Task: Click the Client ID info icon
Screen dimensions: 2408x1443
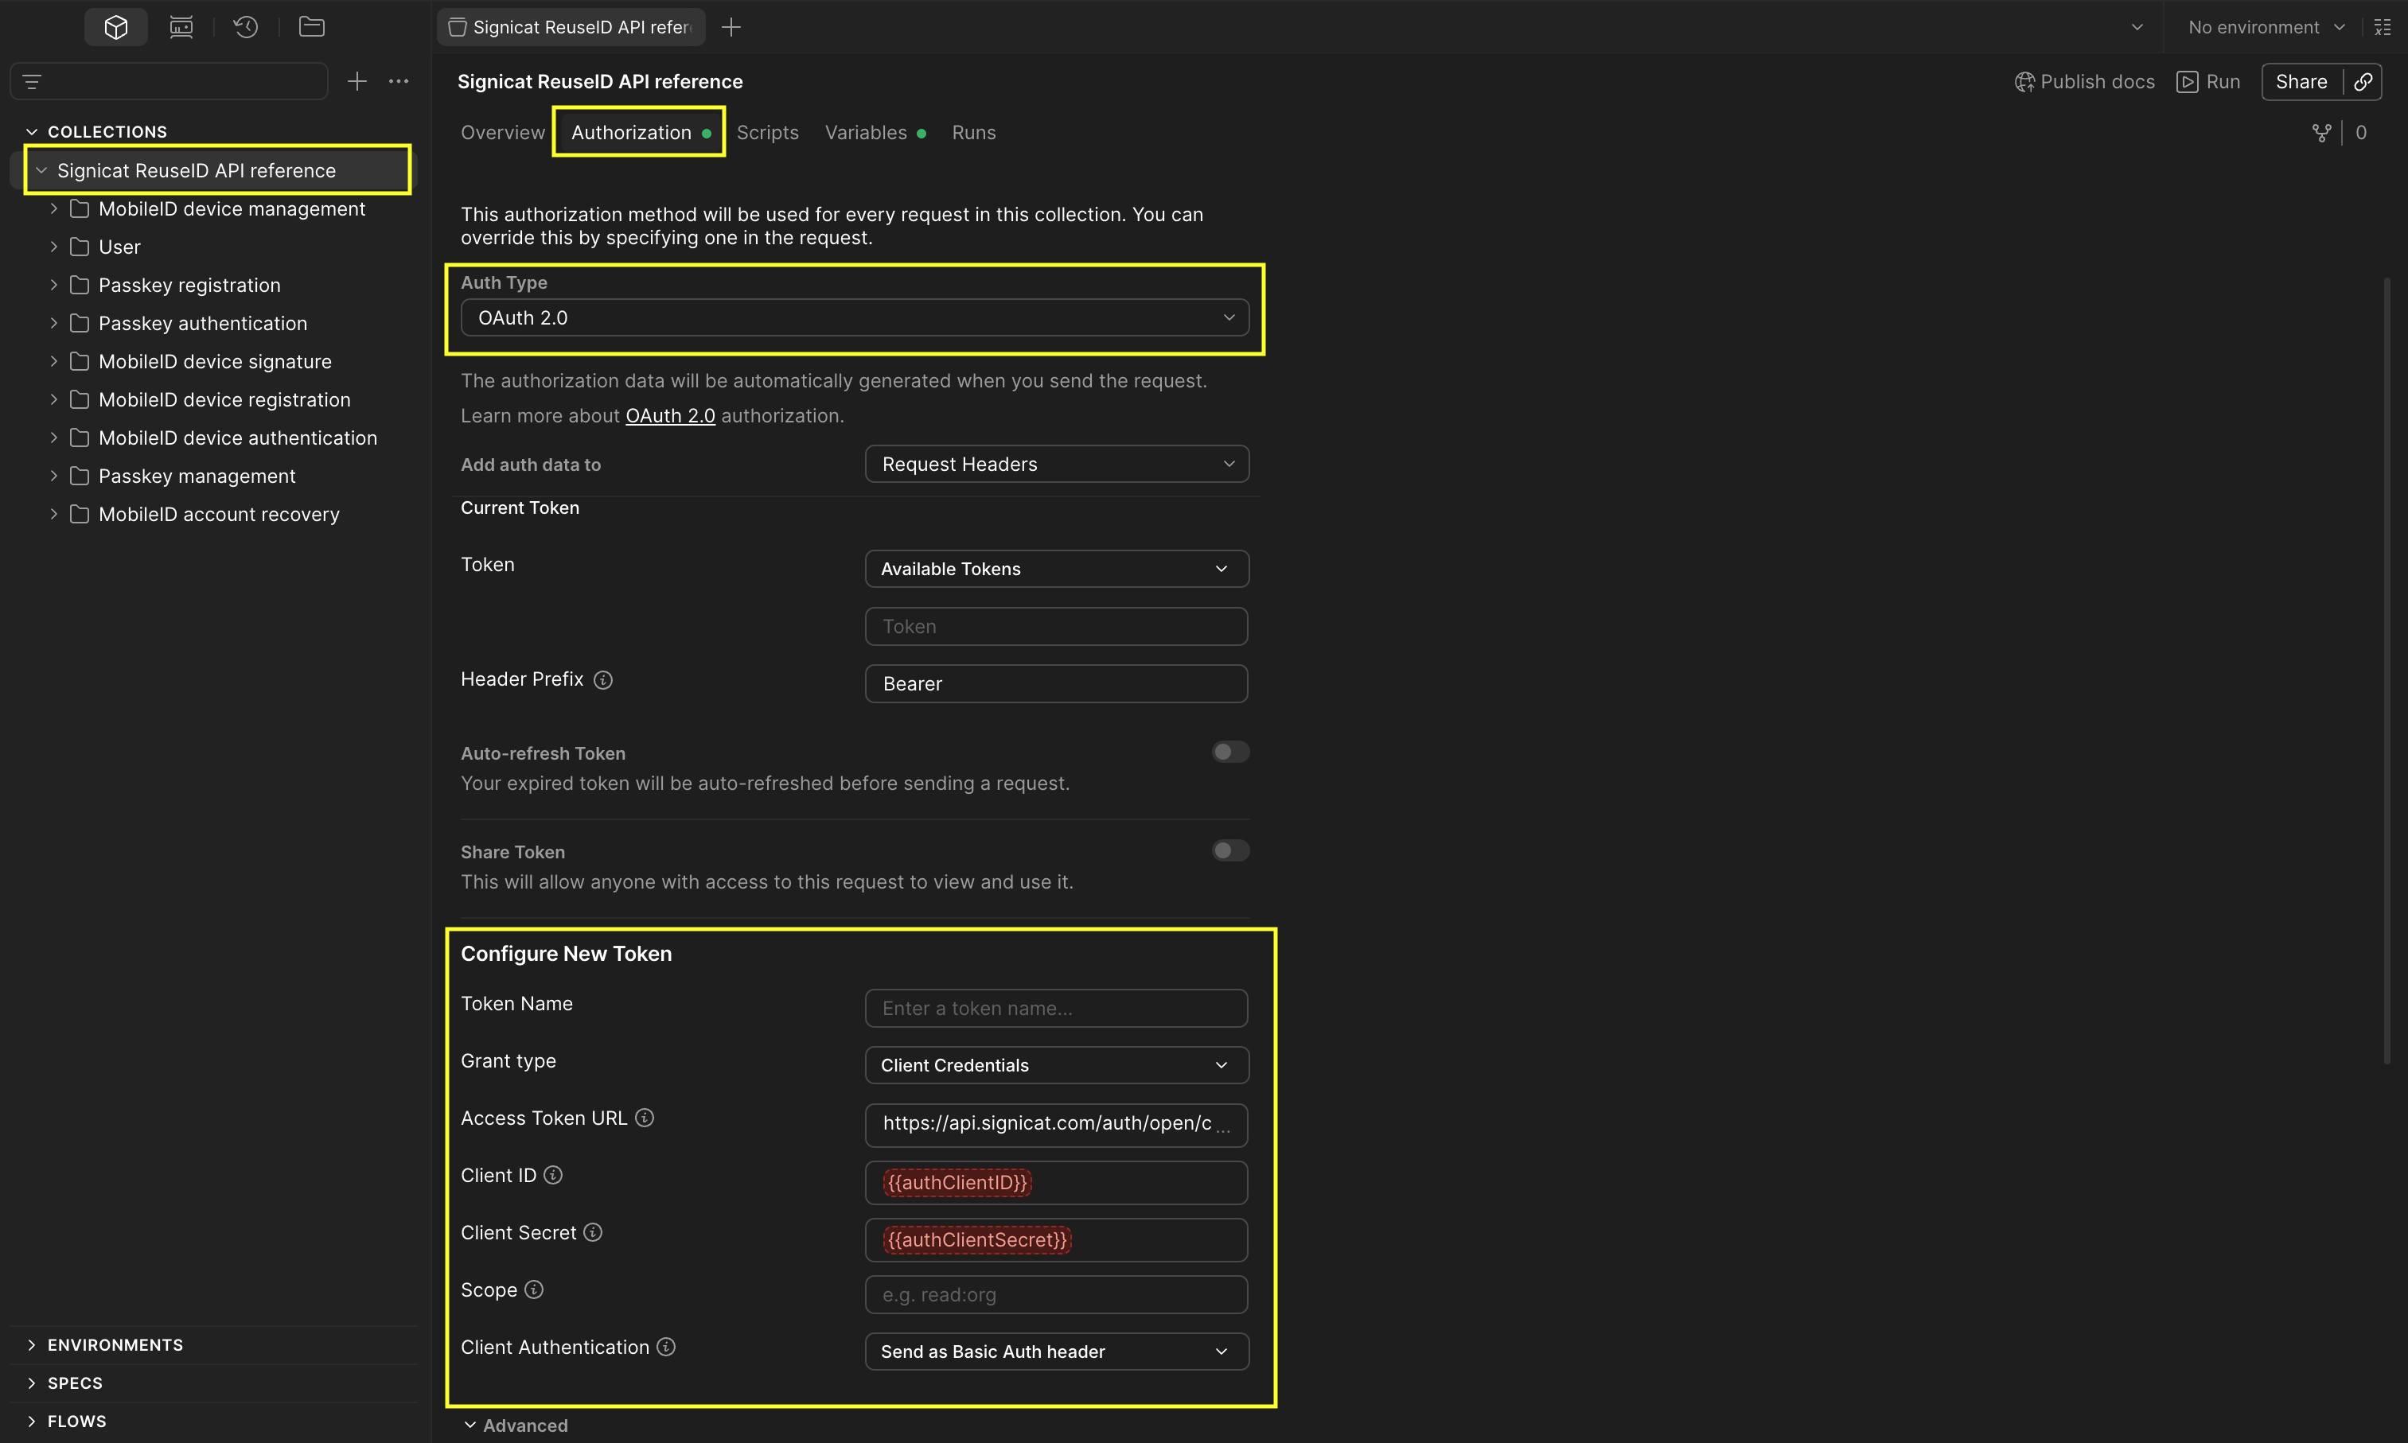Action: click(553, 1176)
